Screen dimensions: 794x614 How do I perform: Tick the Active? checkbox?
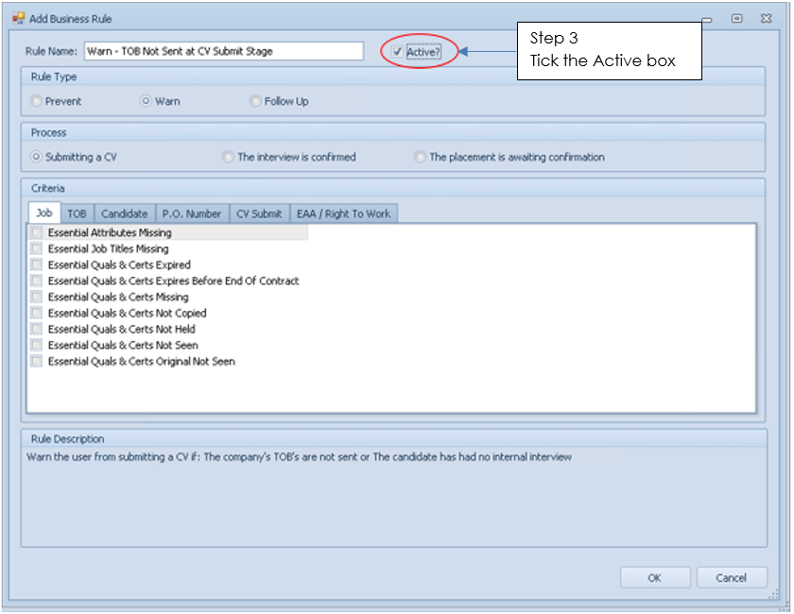(398, 52)
